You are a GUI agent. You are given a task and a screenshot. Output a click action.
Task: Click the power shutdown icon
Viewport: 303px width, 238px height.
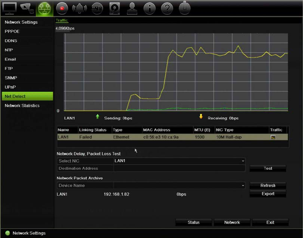click(x=184, y=8)
